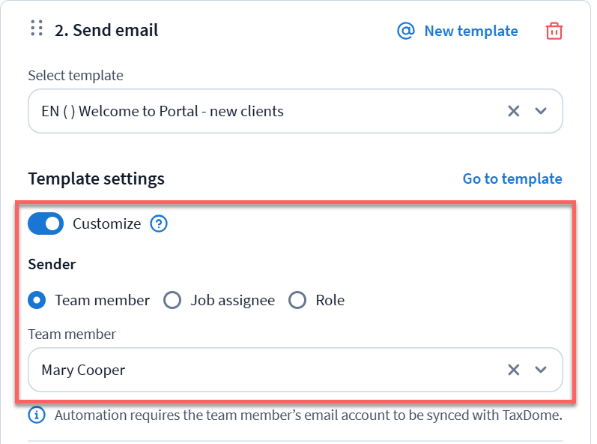
Task: Click the info icon beside automation note
Action: tap(37, 415)
